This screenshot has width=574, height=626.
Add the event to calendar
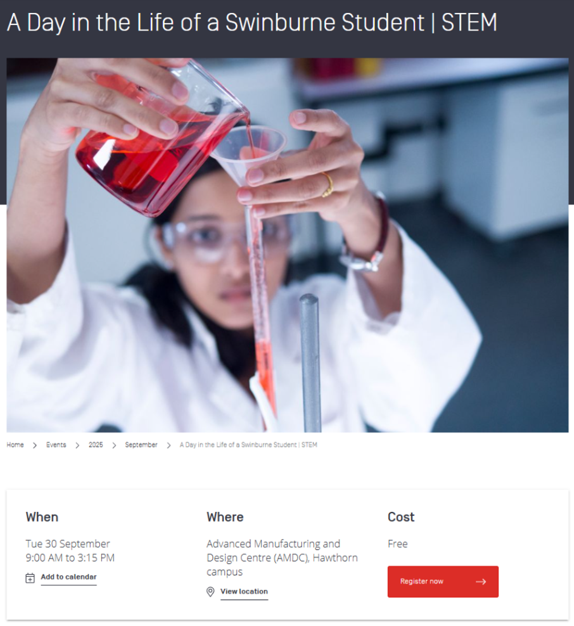click(x=69, y=577)
